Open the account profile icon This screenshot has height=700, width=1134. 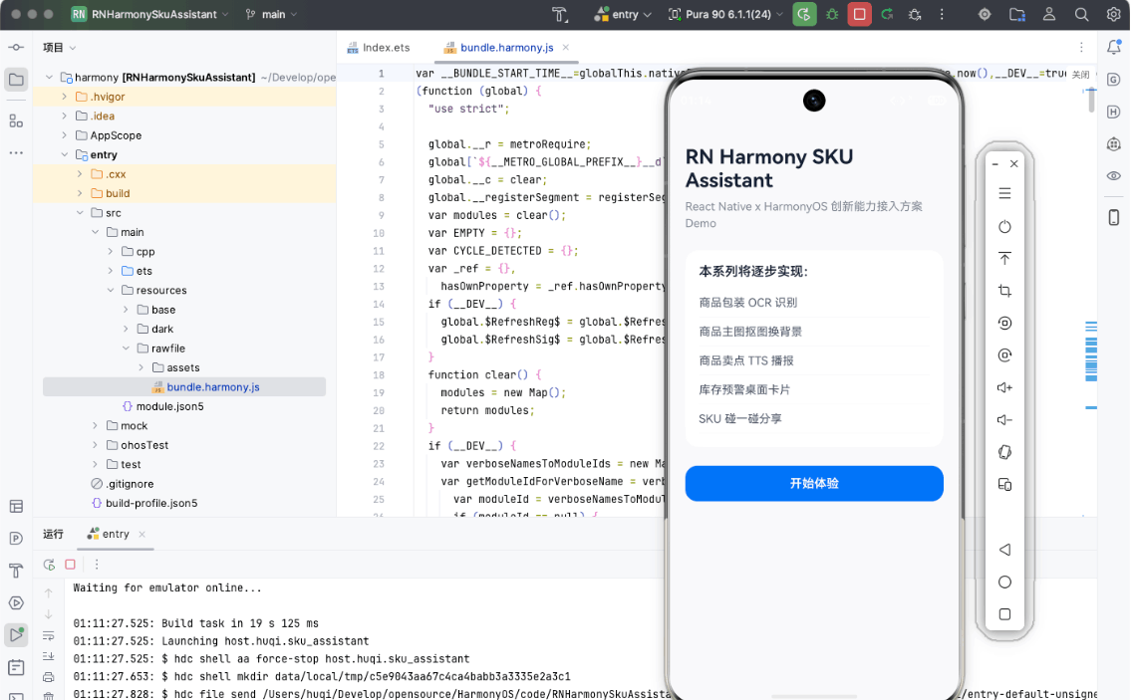pyautogui.click(x=1048, y=15)
